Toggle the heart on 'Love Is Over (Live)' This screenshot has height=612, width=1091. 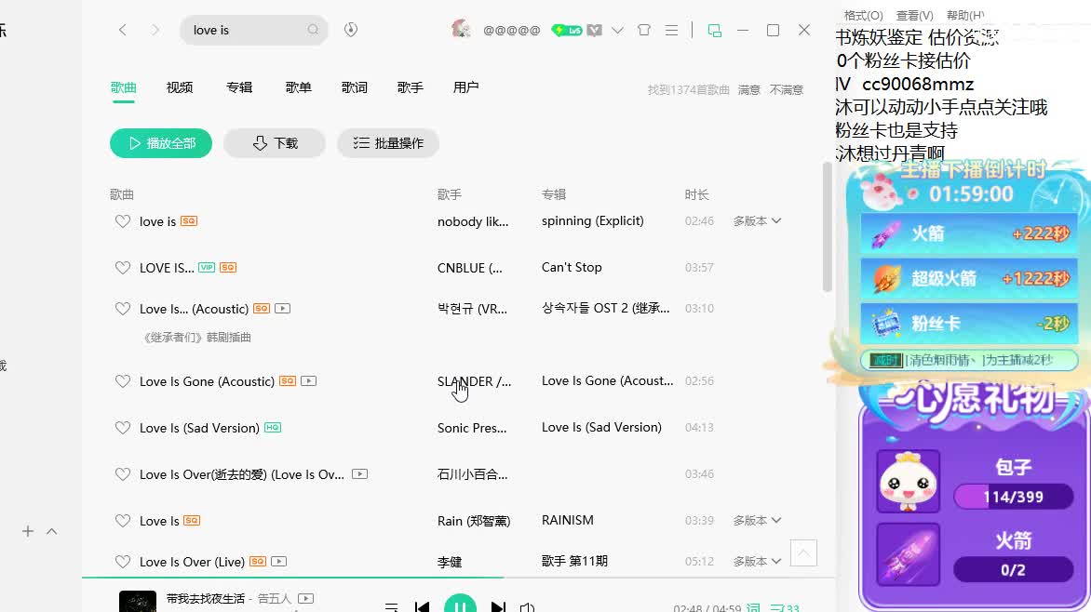click(x=123, y=561)
